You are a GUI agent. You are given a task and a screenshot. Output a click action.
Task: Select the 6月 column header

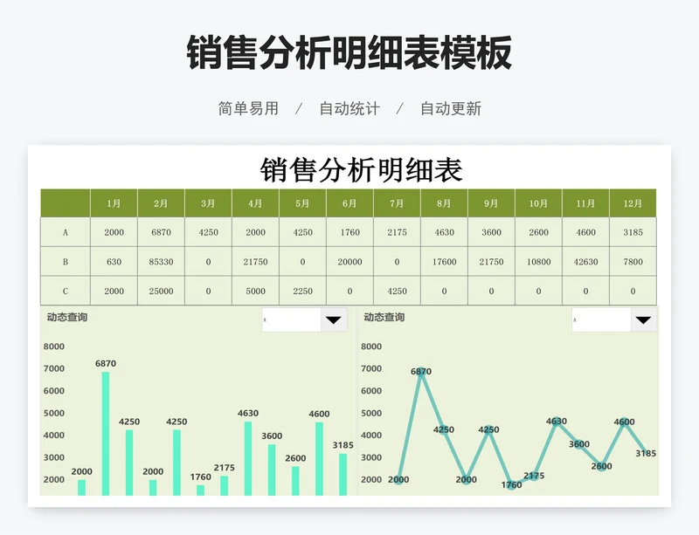(x=350, y=203)
